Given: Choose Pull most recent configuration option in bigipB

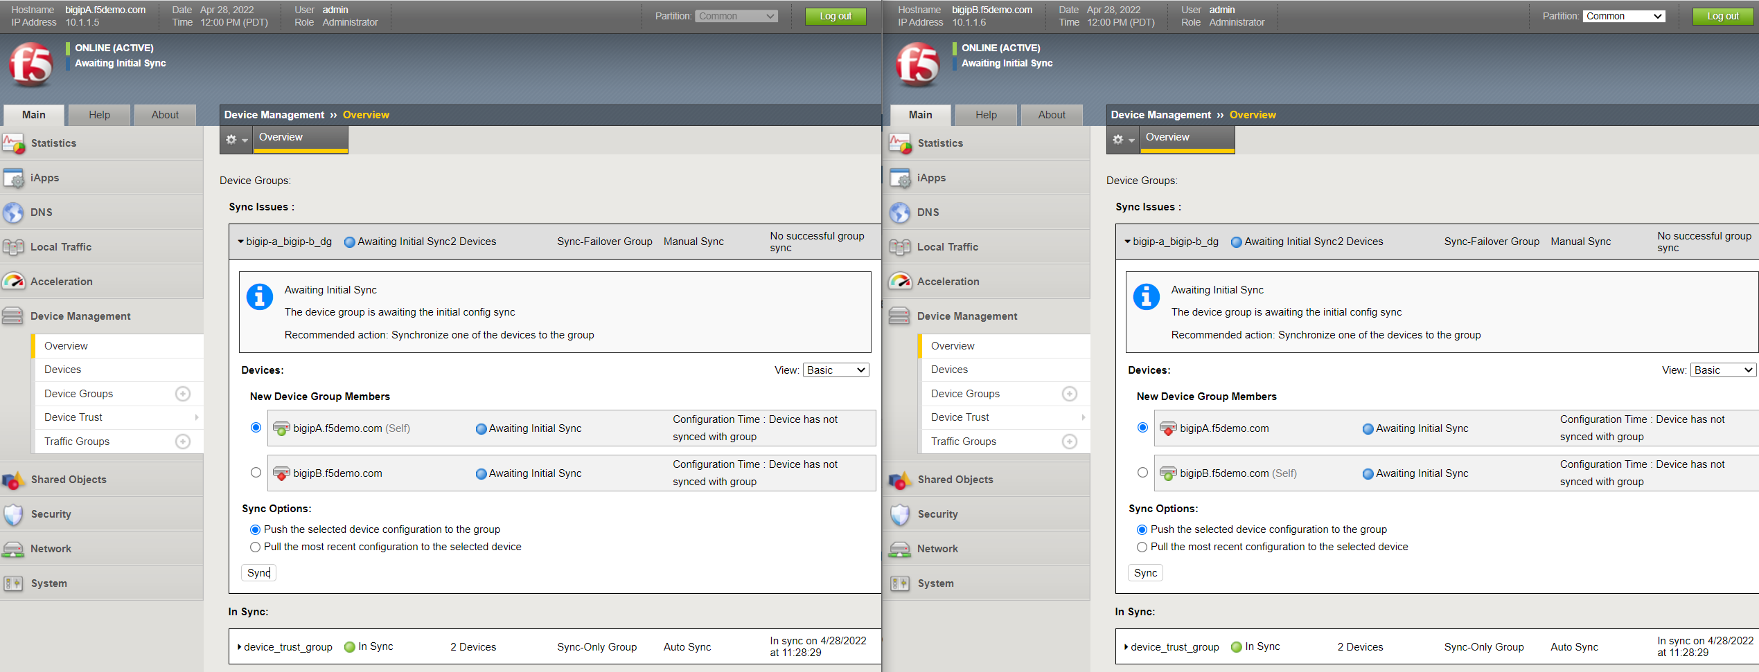Looking at the screenshot, I should click(1142, 547).
